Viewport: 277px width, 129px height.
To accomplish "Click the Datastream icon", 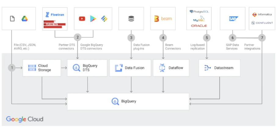I will (208, 68).
